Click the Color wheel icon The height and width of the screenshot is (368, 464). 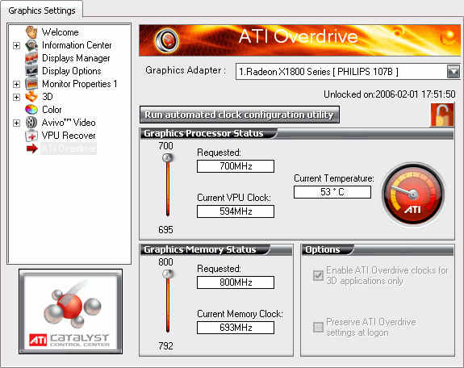[x=31, y=110]
